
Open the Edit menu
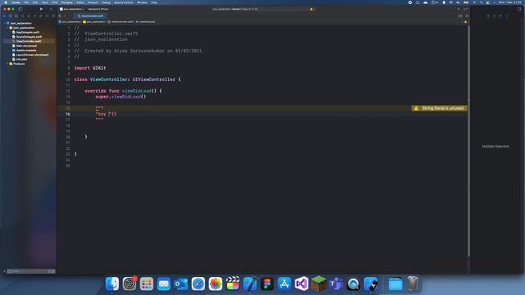[x=35, y=2]
